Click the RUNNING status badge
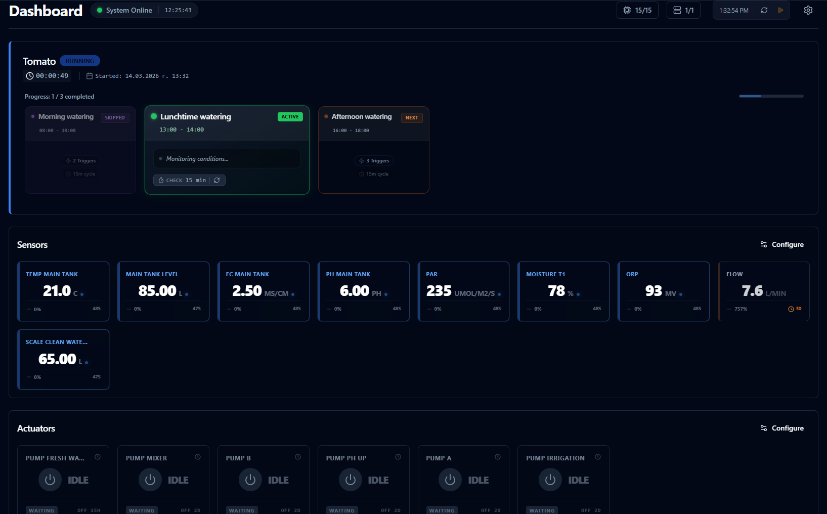The width and height of the screenshot is (827, 514). click(x=80, y=61)
